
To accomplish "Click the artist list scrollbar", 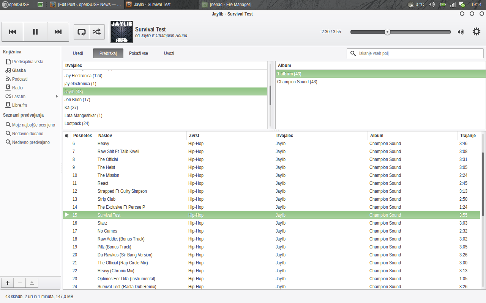I will (x=271, y=95).
